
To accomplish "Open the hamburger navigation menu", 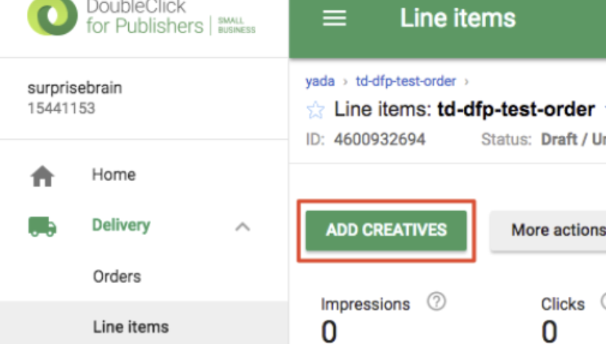I will tap(335, 19).
